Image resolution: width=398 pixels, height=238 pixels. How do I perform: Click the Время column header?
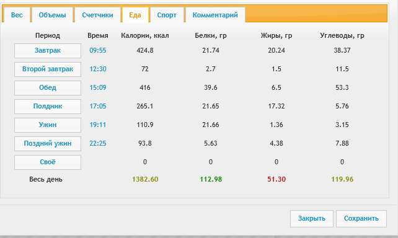[98, 35]
